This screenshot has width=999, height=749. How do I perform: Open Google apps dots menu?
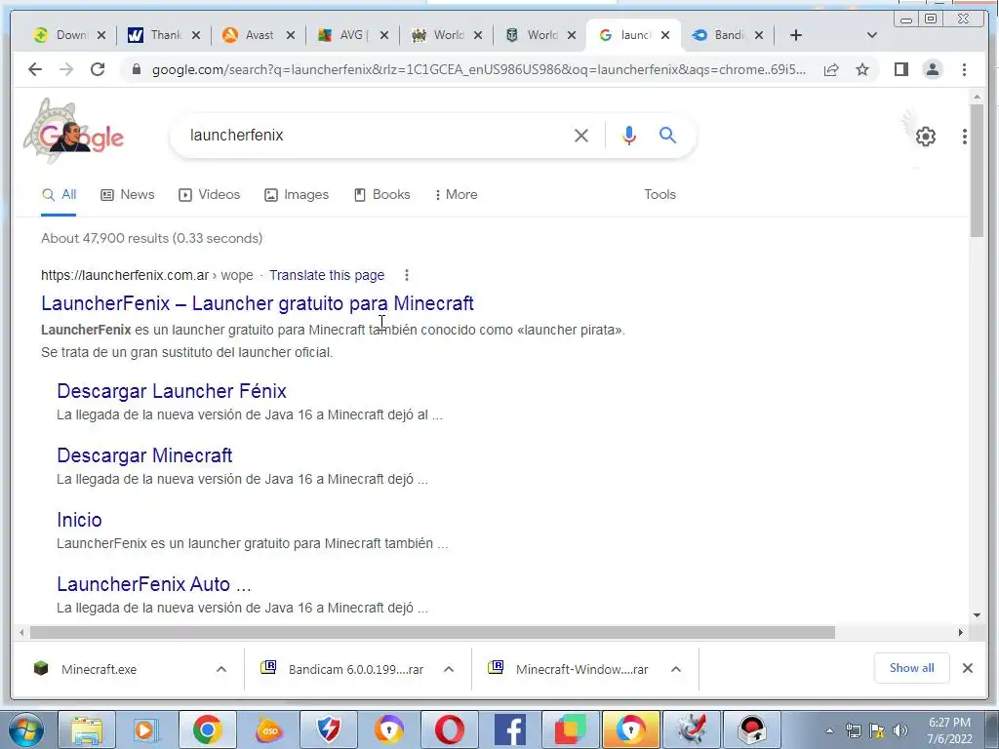tap(965, 137)
